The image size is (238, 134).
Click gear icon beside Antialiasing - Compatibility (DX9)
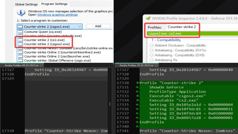click(151, 55)
